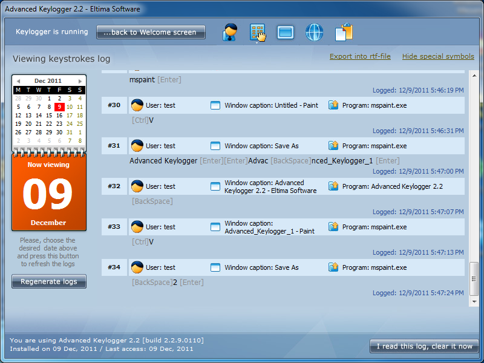The image size is (484, 363).
Task: Open the screenshots log icon
Action: [286, 32]
